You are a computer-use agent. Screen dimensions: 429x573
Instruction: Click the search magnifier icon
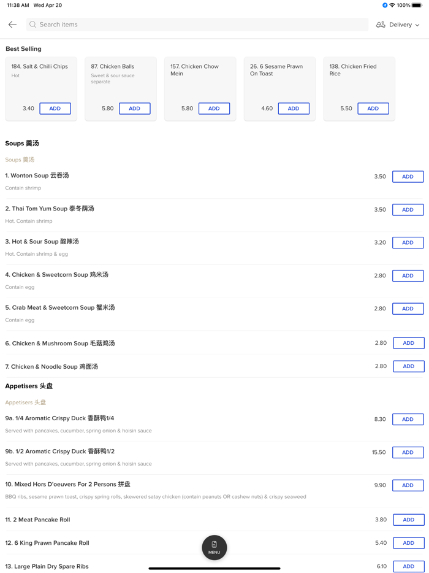click(33, 25)
